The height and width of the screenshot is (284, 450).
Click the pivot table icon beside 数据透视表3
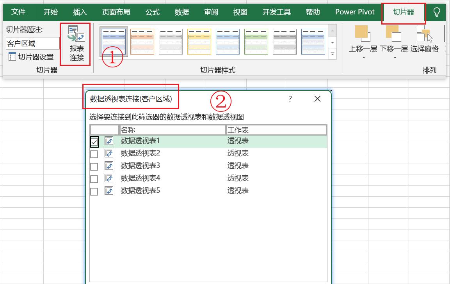coord(109,166)
